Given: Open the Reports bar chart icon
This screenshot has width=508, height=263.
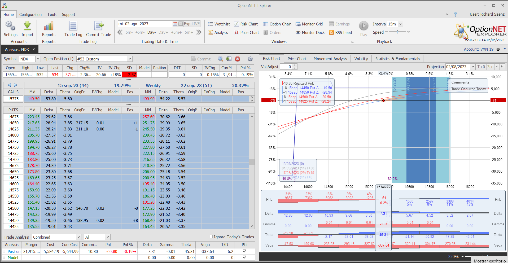Looking at the screenshot, I should (x=49, y=26).
